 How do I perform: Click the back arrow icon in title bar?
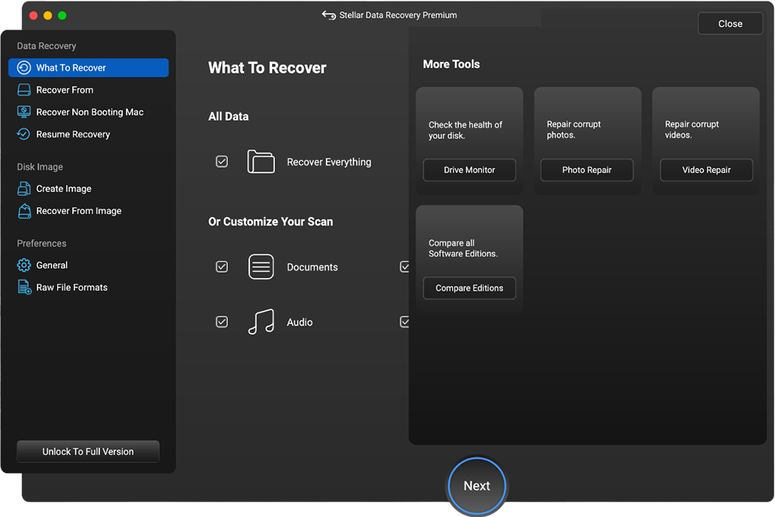[x=329, y=15]
